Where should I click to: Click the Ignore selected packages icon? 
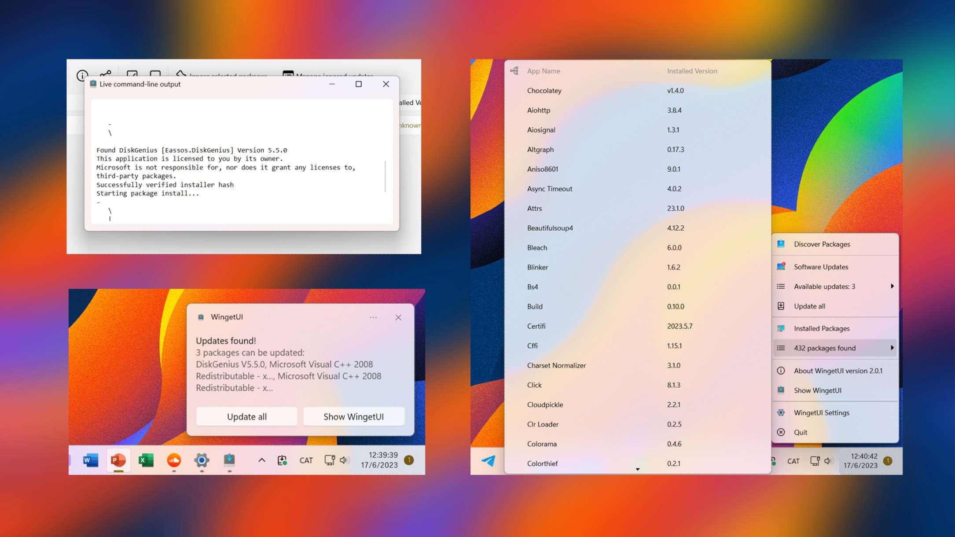(180, 74)
